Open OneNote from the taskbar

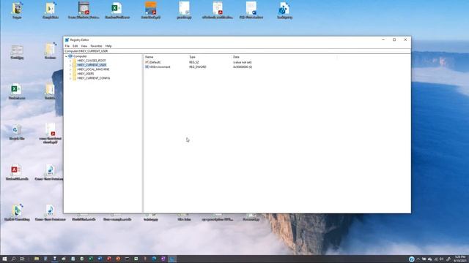[163, 259]
